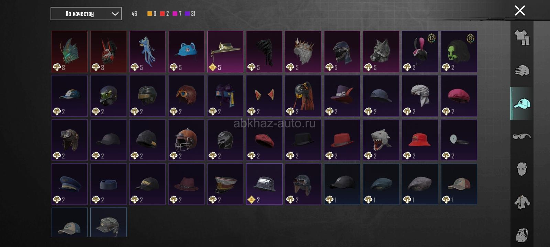Close the inventory with X button
The height and width of the screenshot is (247, 550).
[520, 11]
